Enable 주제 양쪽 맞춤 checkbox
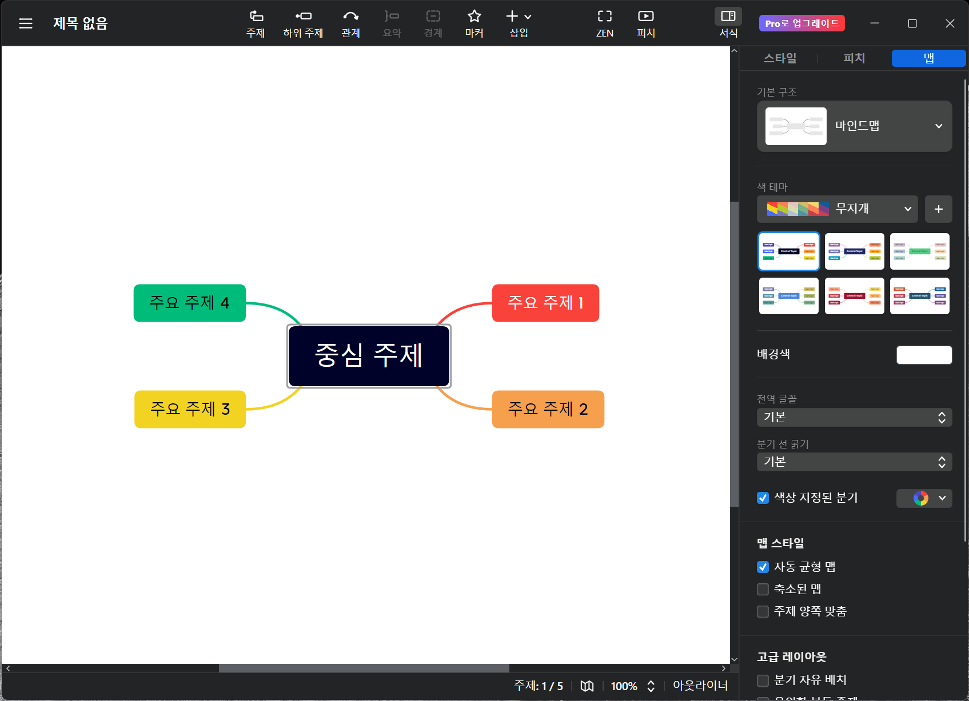This screenshot has height=701, width=969. click(763, 611)
